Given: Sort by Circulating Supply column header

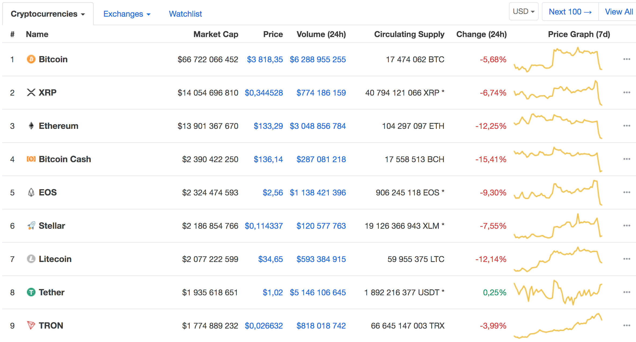Looking at the screenshot, I should [409, 34].
